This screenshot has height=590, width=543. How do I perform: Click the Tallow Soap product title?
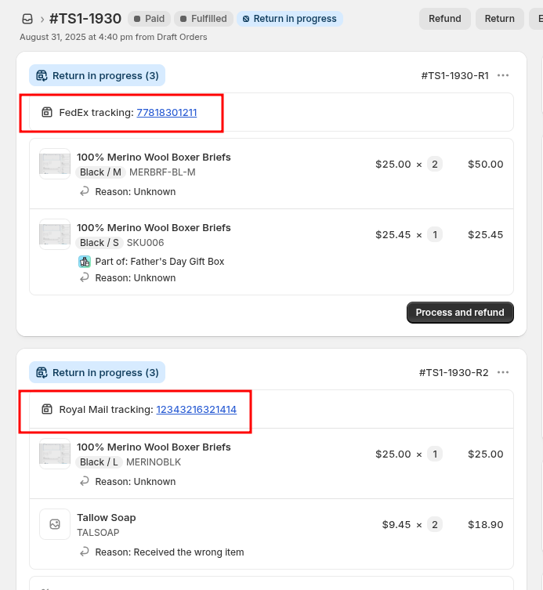coord(107,517)
